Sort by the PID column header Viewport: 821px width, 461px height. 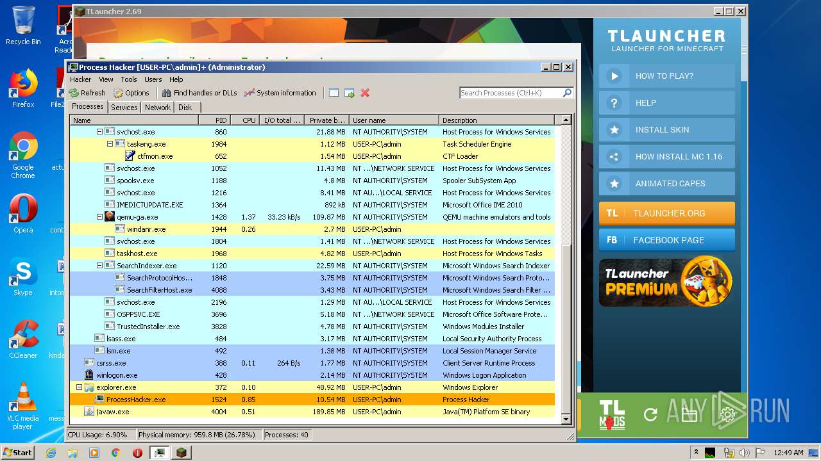point(215,120)
